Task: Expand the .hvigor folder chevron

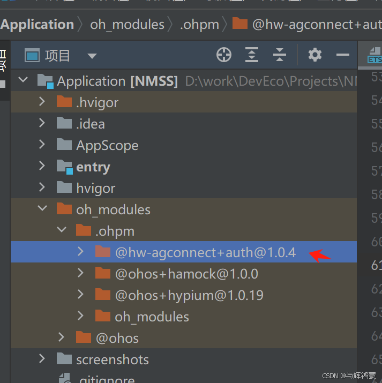Action: [x=42, y=101]
